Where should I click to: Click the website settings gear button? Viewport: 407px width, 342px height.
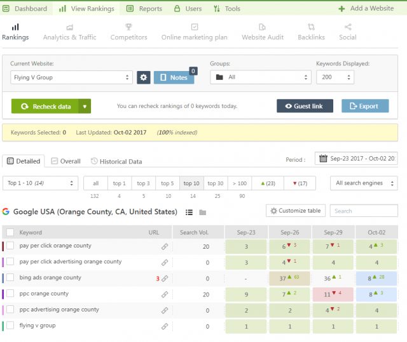(144, 77)
